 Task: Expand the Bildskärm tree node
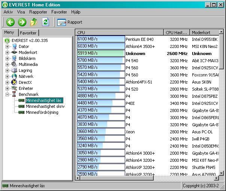point(7,59)
